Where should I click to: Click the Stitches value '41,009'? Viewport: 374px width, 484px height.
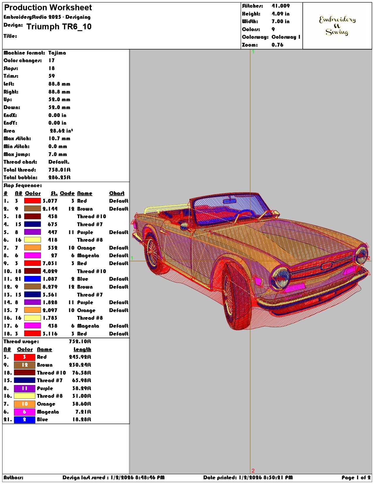[281, 6]
